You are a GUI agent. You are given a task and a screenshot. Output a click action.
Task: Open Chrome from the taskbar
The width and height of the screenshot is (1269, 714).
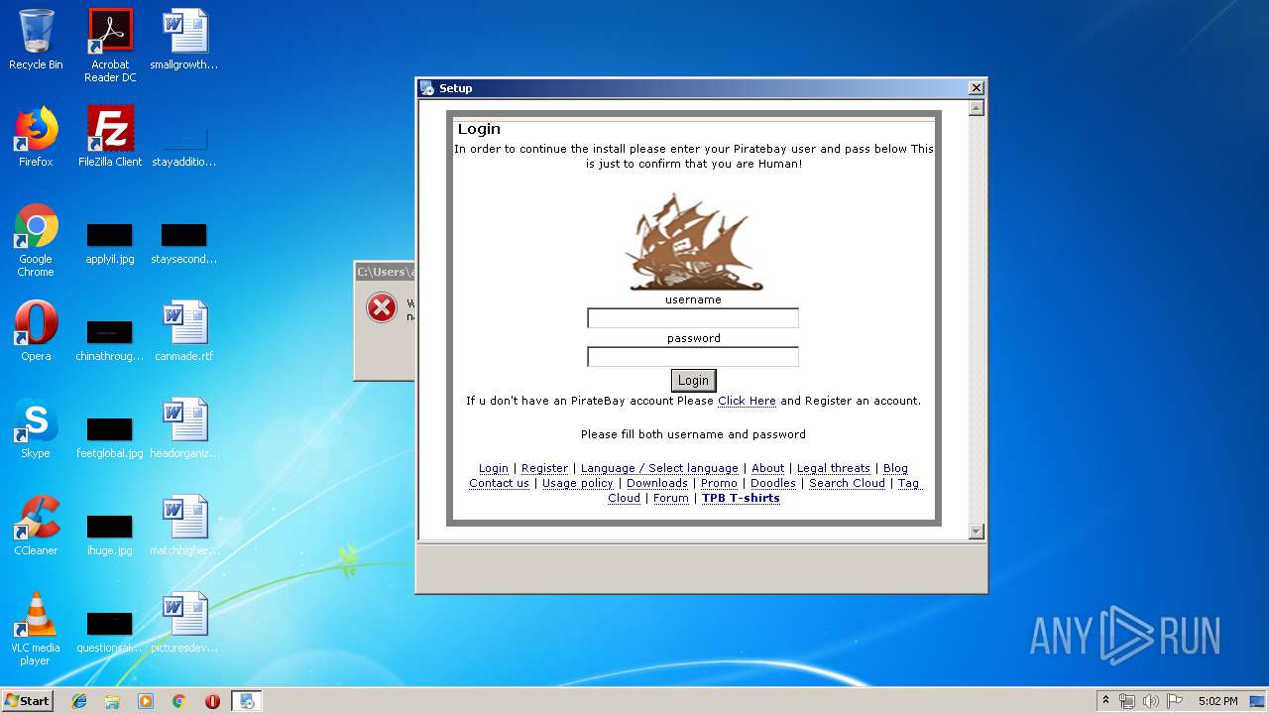[178, 701]
